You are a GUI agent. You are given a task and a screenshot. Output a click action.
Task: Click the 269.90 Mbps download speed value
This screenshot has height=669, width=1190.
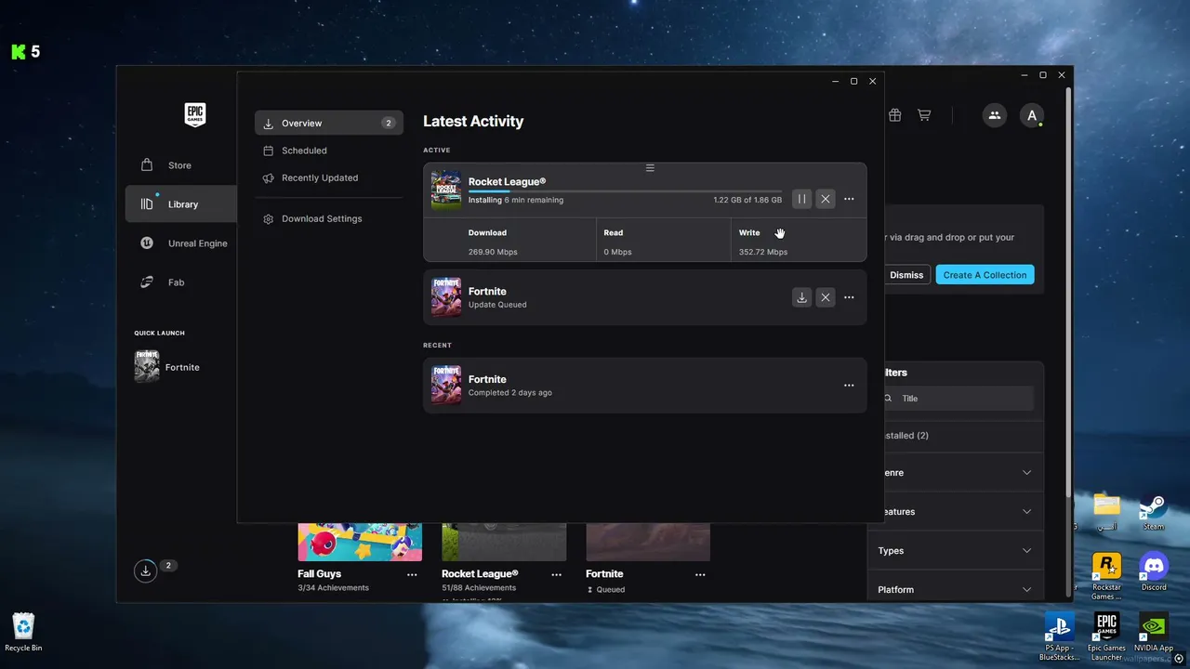(493, 253)
